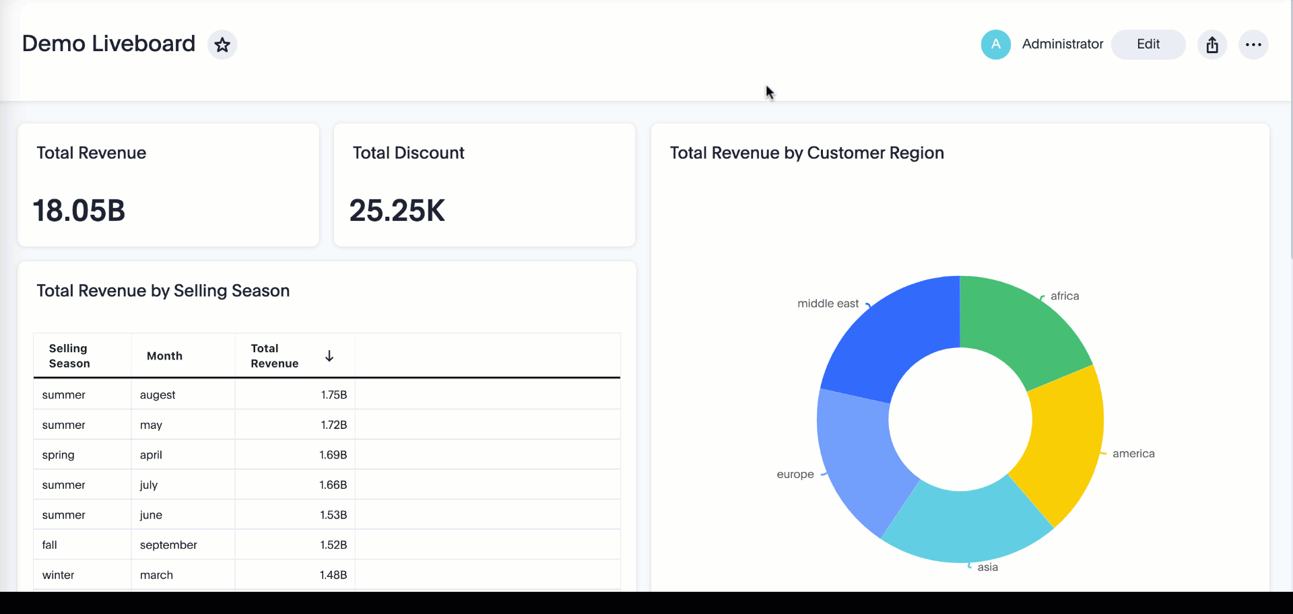Favorite the Demo Liveboard with star icon

pos(222,45)
